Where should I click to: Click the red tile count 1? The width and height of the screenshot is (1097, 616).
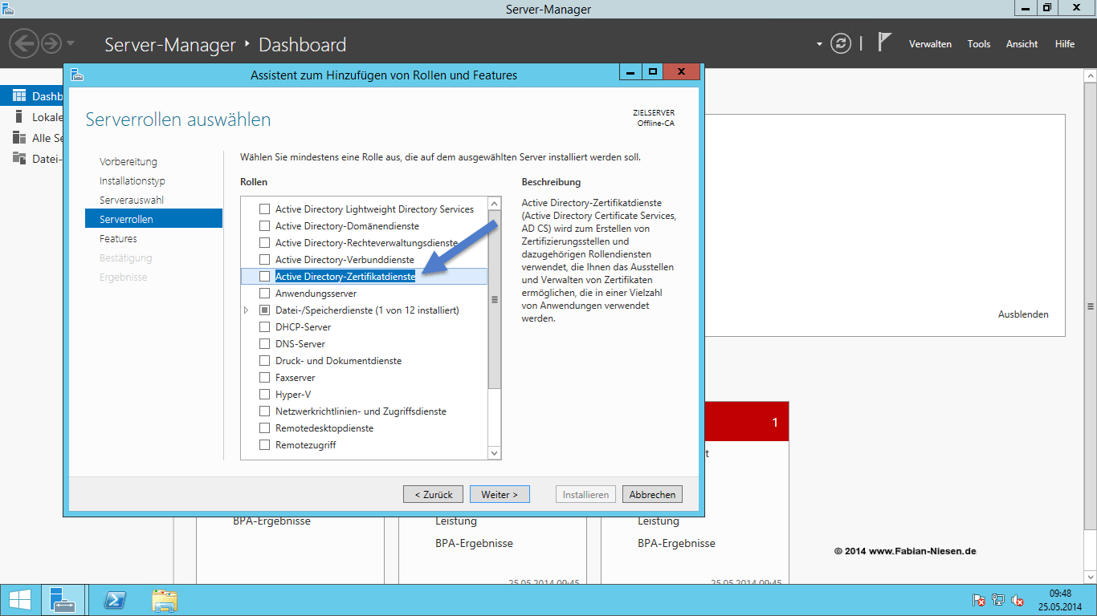(775, 423)
